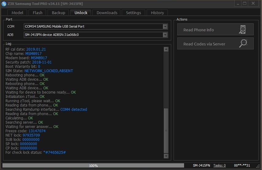Click the log scrollbar down arrow
Image resolution: width=262 pixels, height=170 pixels.
pyautogui.click(x=166, y=156)
